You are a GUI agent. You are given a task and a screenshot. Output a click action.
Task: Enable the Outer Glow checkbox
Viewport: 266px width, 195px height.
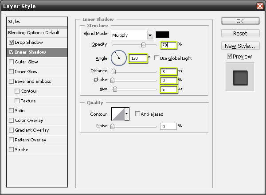pos(11,62)
